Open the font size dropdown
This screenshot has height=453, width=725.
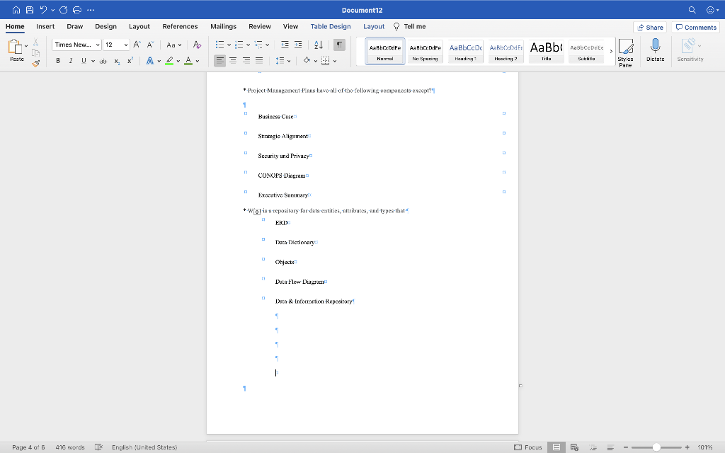125,45
